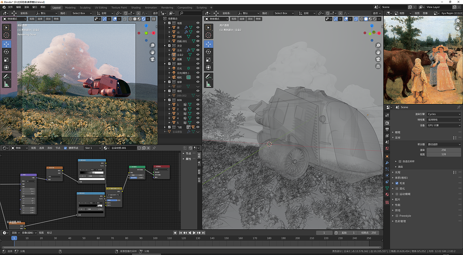Click 标记 in the timeline header
The image size is (463, 255).
point(49,233)
